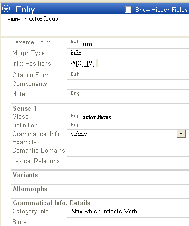The width and height of the screenshot is (189, 226).
Task: Select the Variants section header
Action: (x=25, y=175)
